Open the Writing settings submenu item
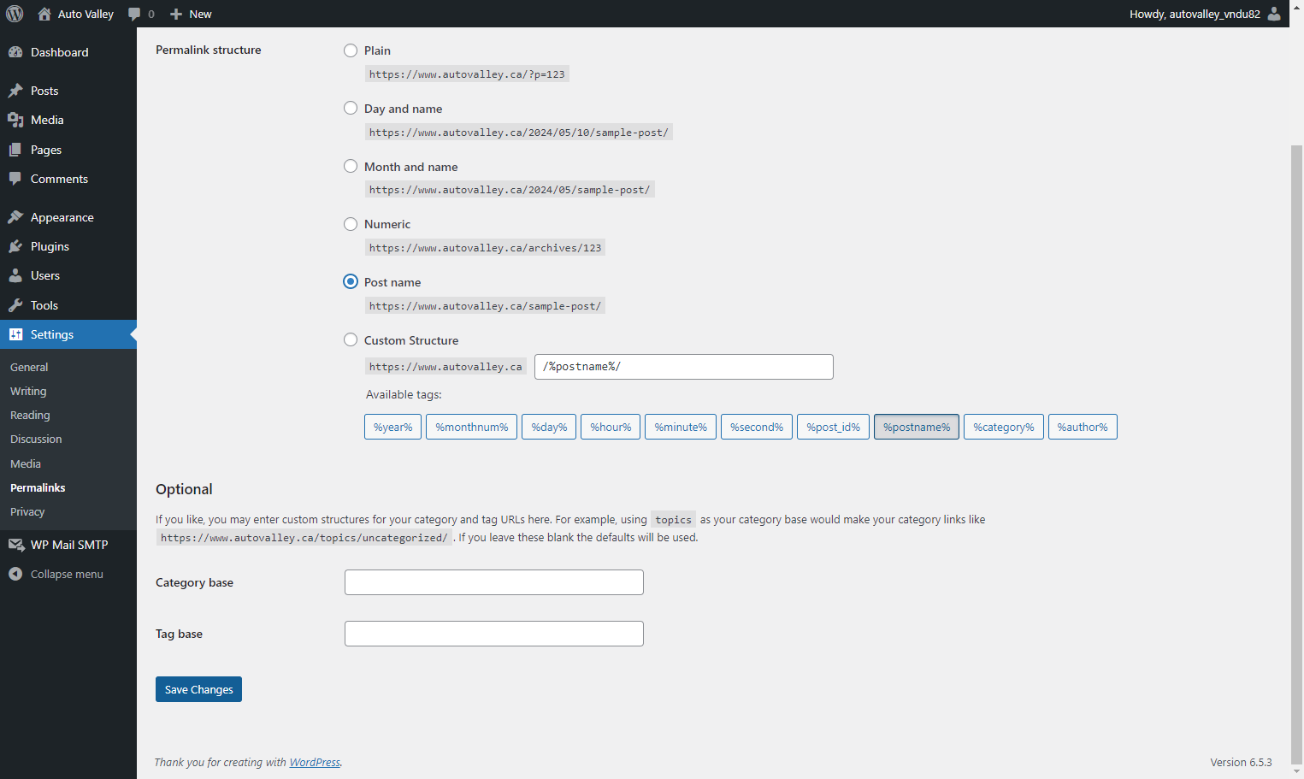 [x=28, y=391]
